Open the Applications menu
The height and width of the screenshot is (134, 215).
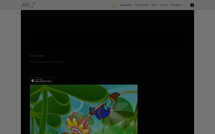point(125,5)
